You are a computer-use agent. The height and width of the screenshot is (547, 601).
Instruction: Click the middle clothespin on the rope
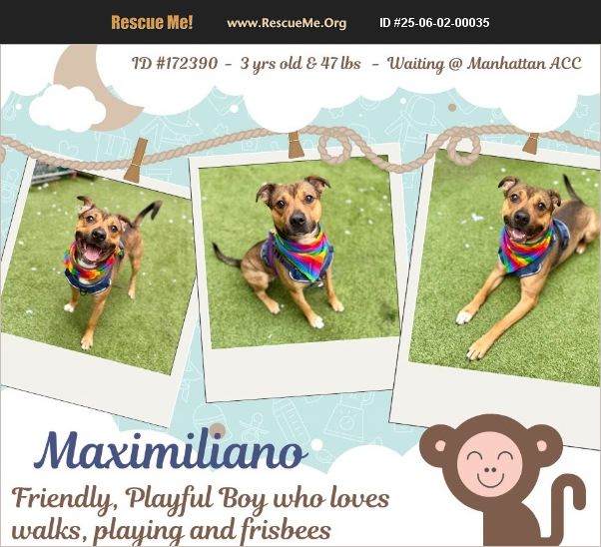click(x=296, y=145)
